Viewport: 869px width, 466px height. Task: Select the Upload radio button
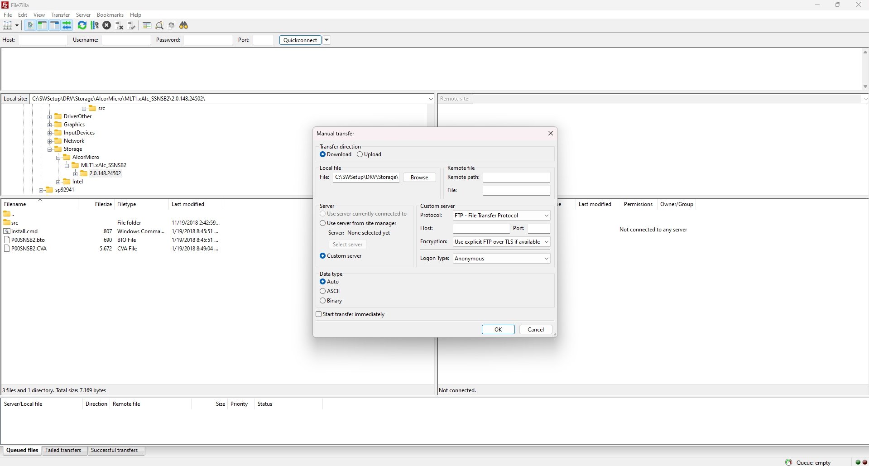(x=360, y=154)
